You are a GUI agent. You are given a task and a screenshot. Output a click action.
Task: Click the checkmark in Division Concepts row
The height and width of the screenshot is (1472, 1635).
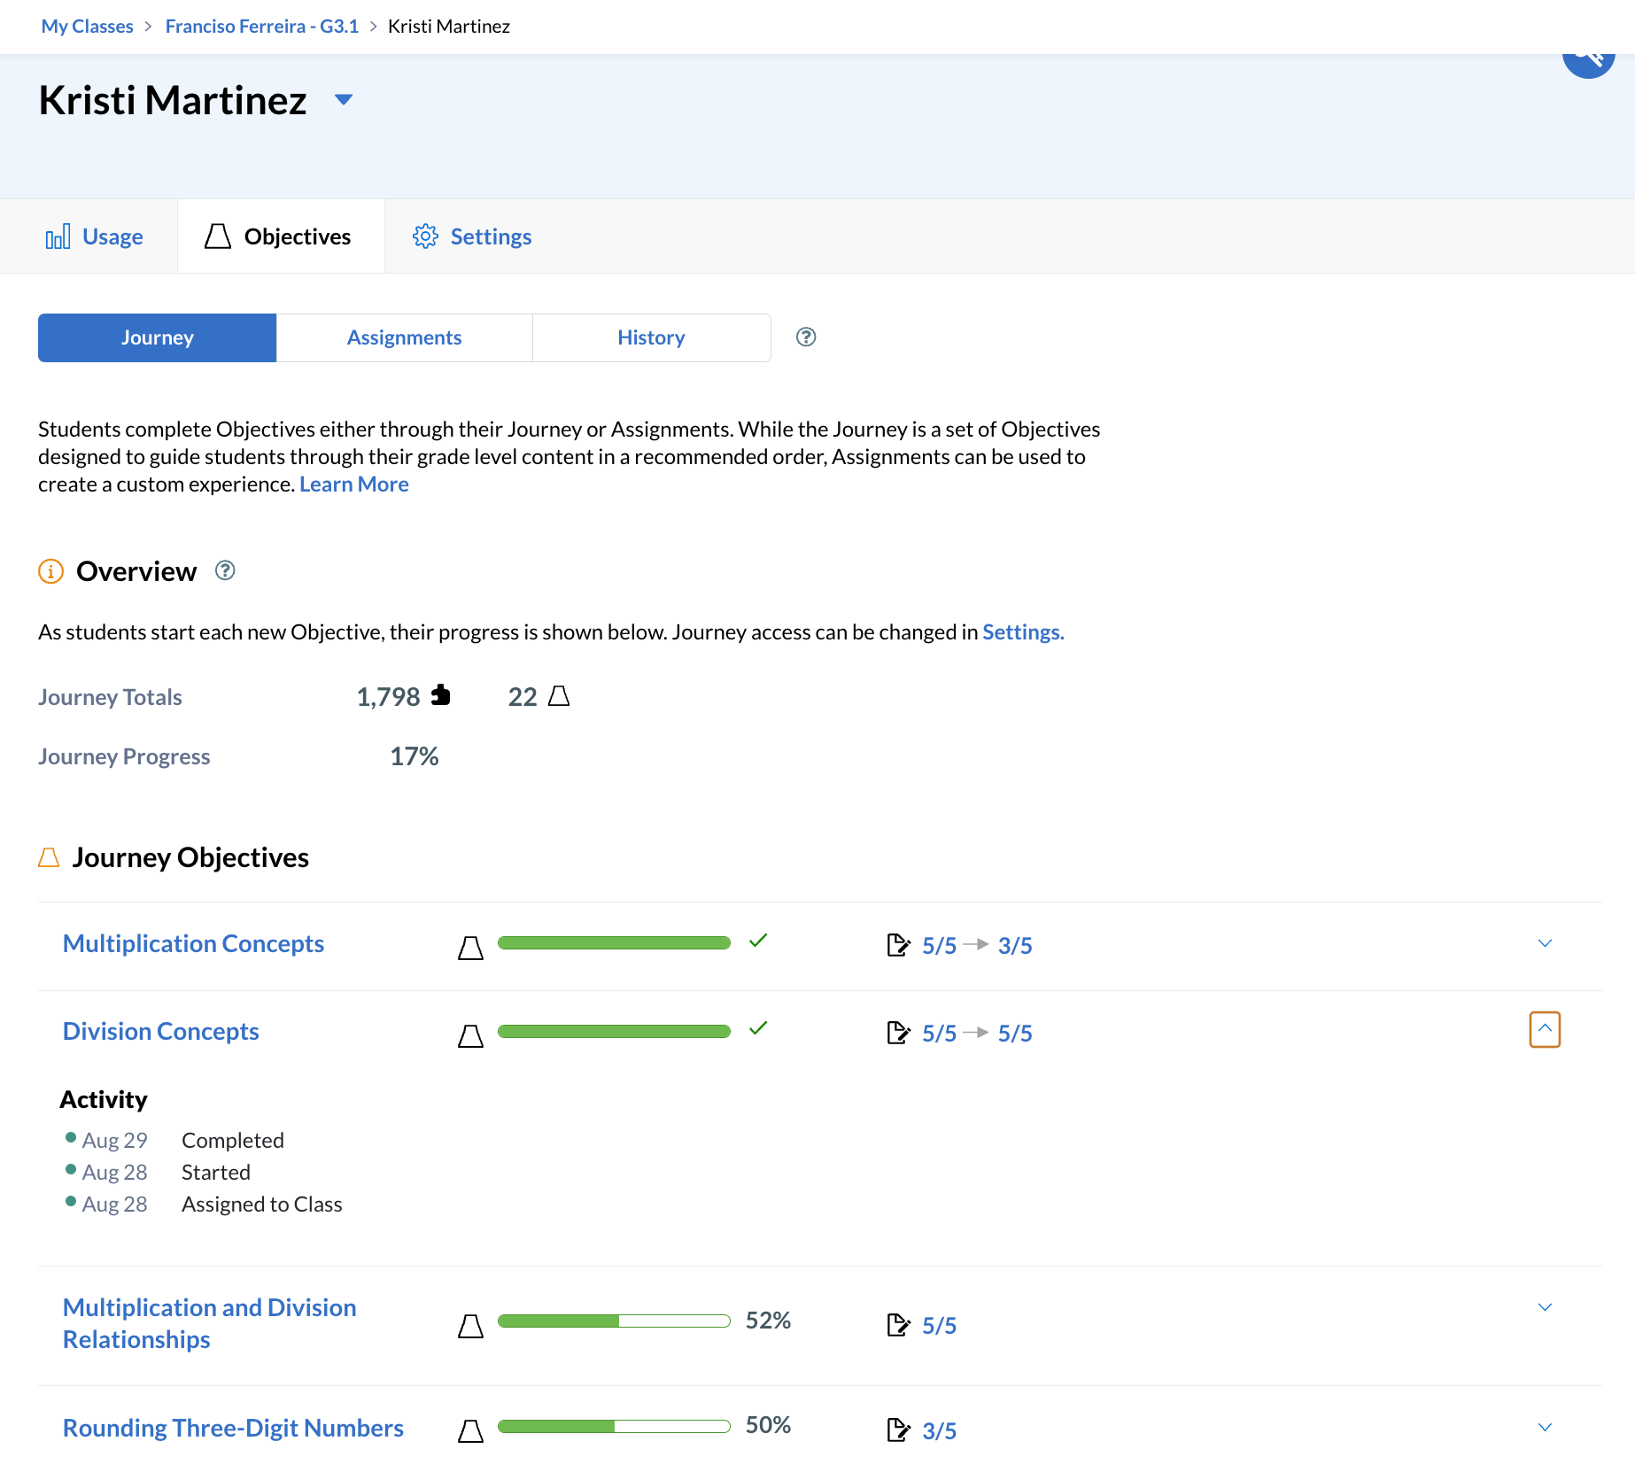(758, 1028)
